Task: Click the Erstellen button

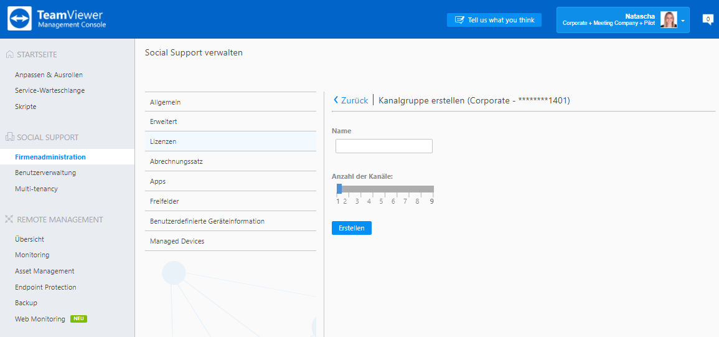Action: tap(352, 228)
